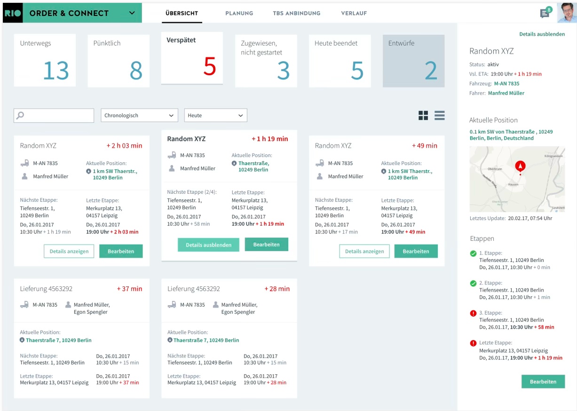The height and width of the screenshot is (411, 577).
Task: Open the Chronologisch sort dropdown
Action: tap(140, 115)
